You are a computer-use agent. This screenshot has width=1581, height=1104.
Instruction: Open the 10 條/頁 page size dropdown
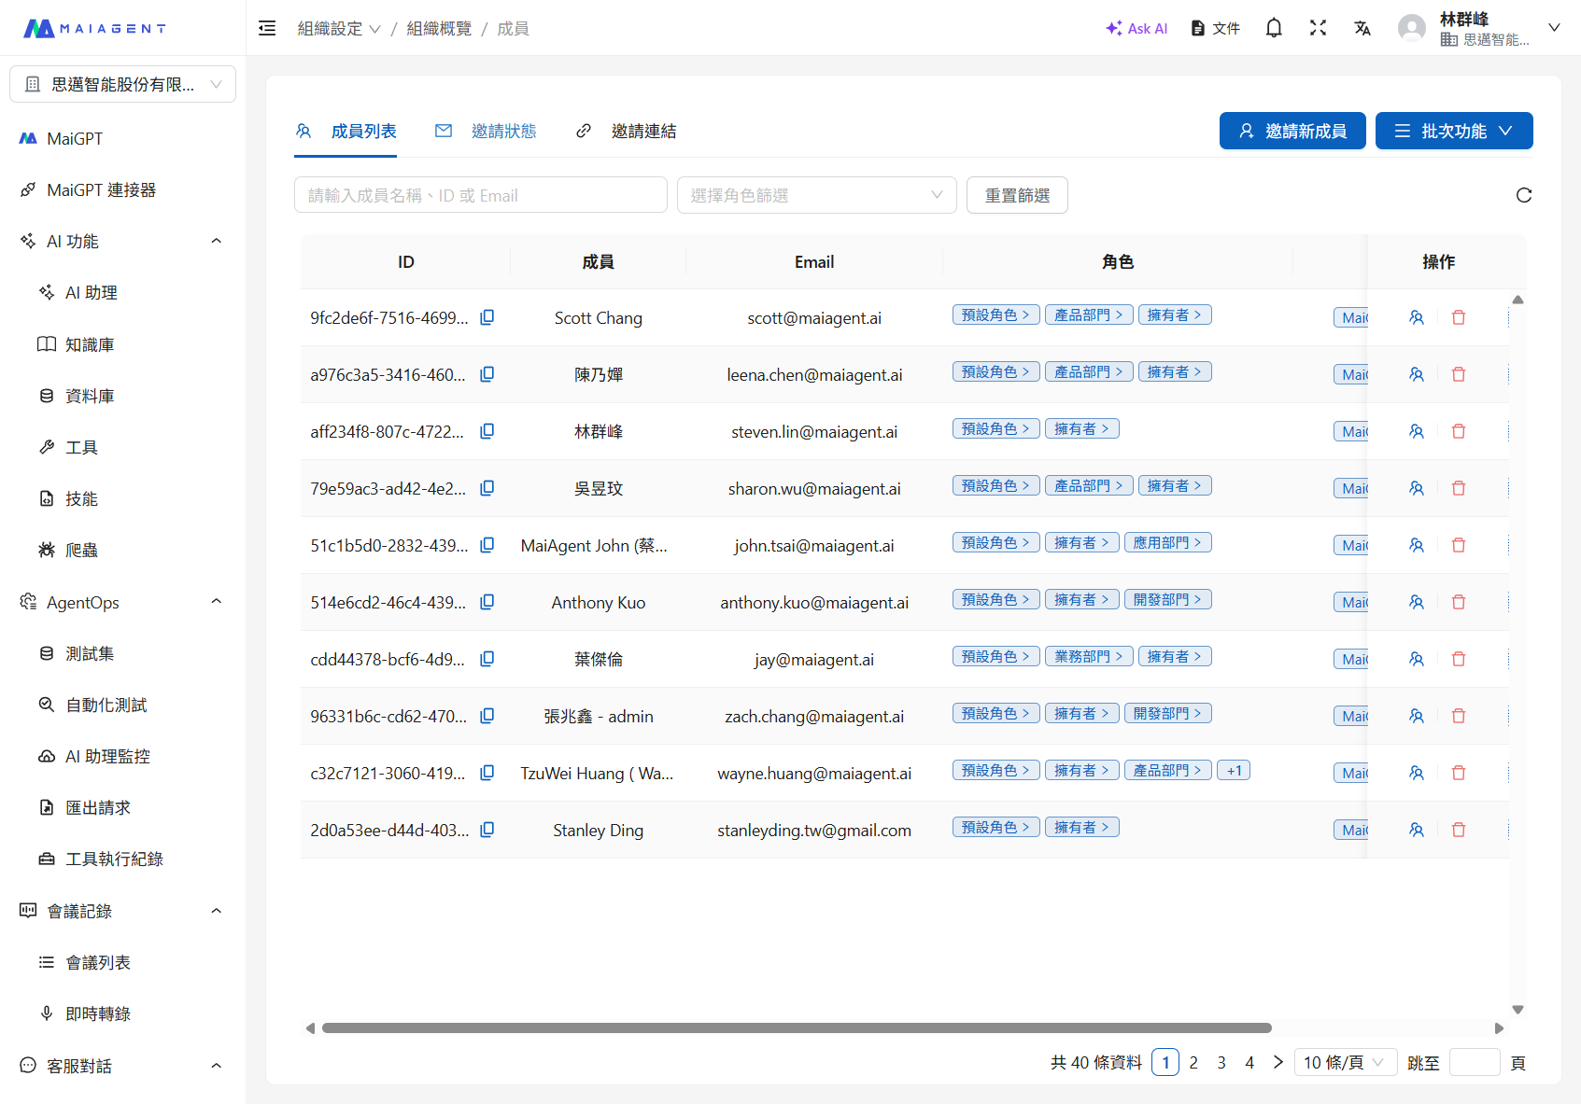coord(1346,1062)
